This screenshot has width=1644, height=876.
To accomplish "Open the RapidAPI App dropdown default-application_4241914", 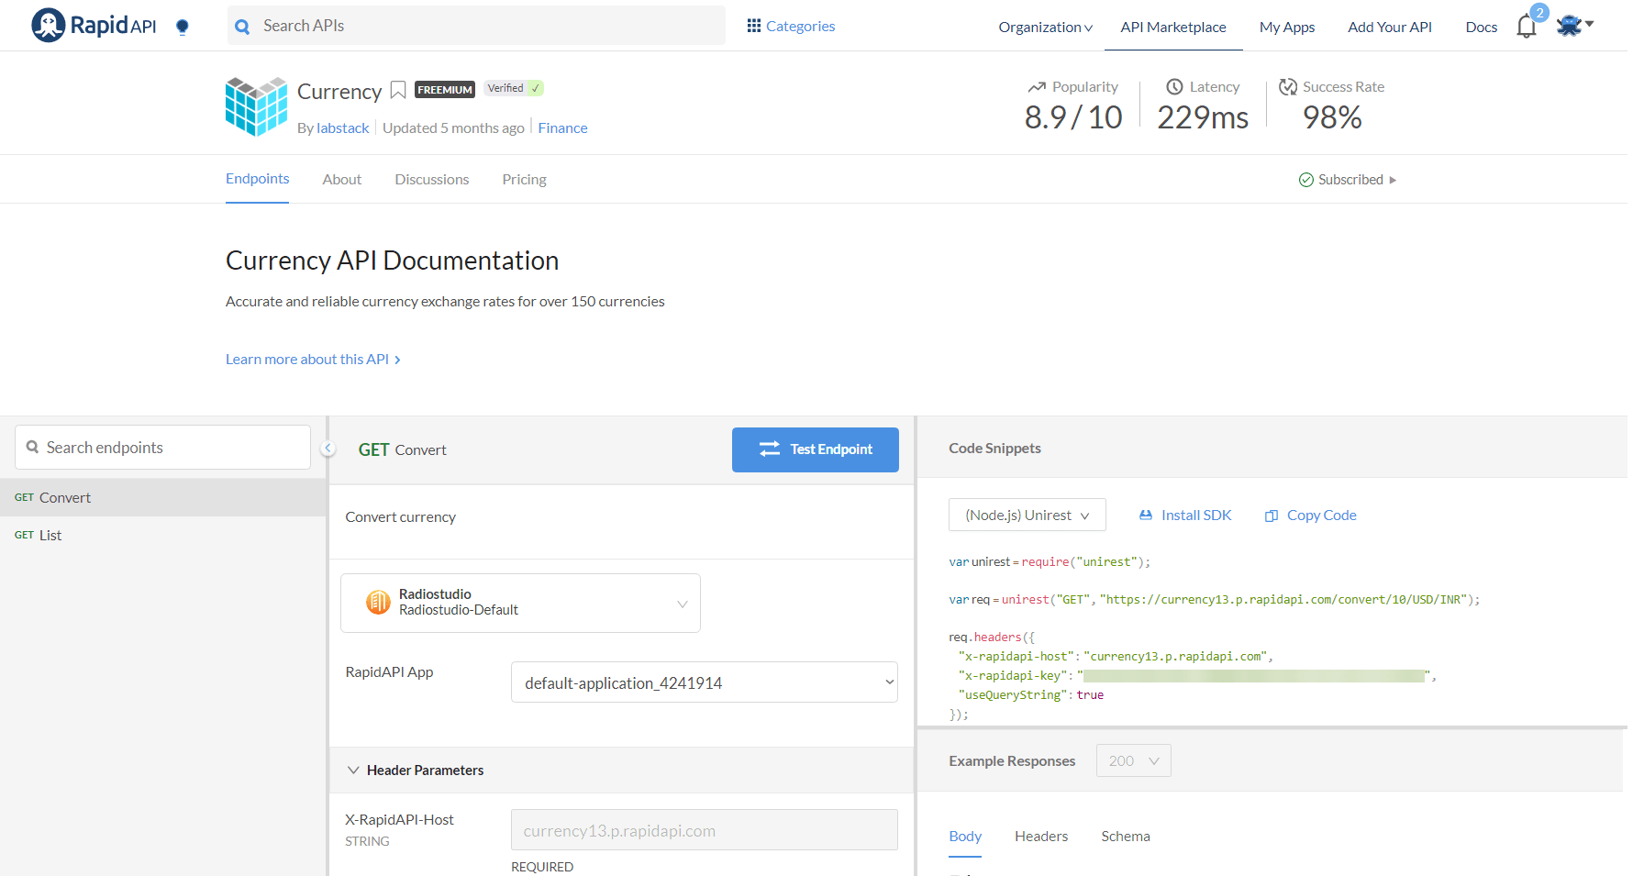I will [x=705, y=682].
